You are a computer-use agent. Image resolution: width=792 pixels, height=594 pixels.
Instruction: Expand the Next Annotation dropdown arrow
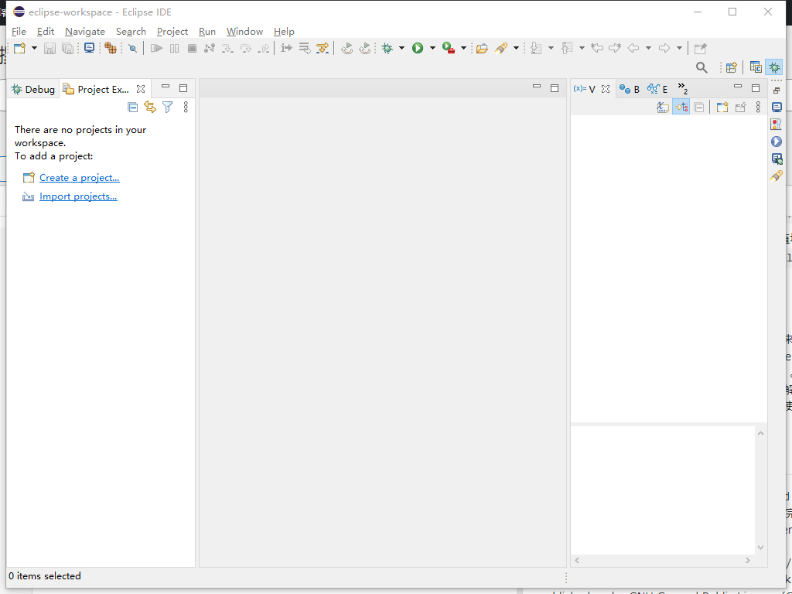(551, 48)
